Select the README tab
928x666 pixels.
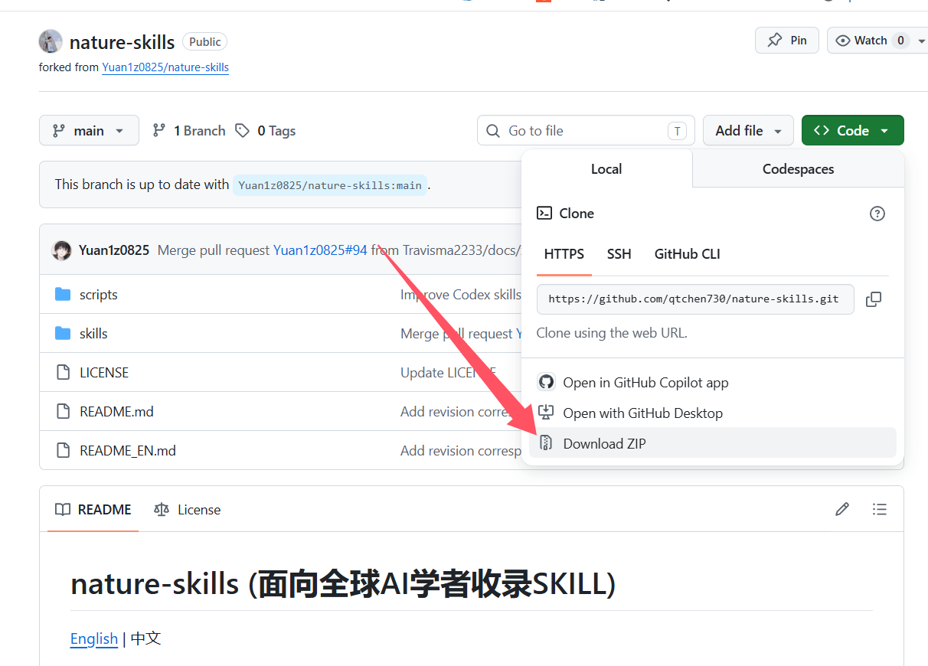[x=93, y=510]
